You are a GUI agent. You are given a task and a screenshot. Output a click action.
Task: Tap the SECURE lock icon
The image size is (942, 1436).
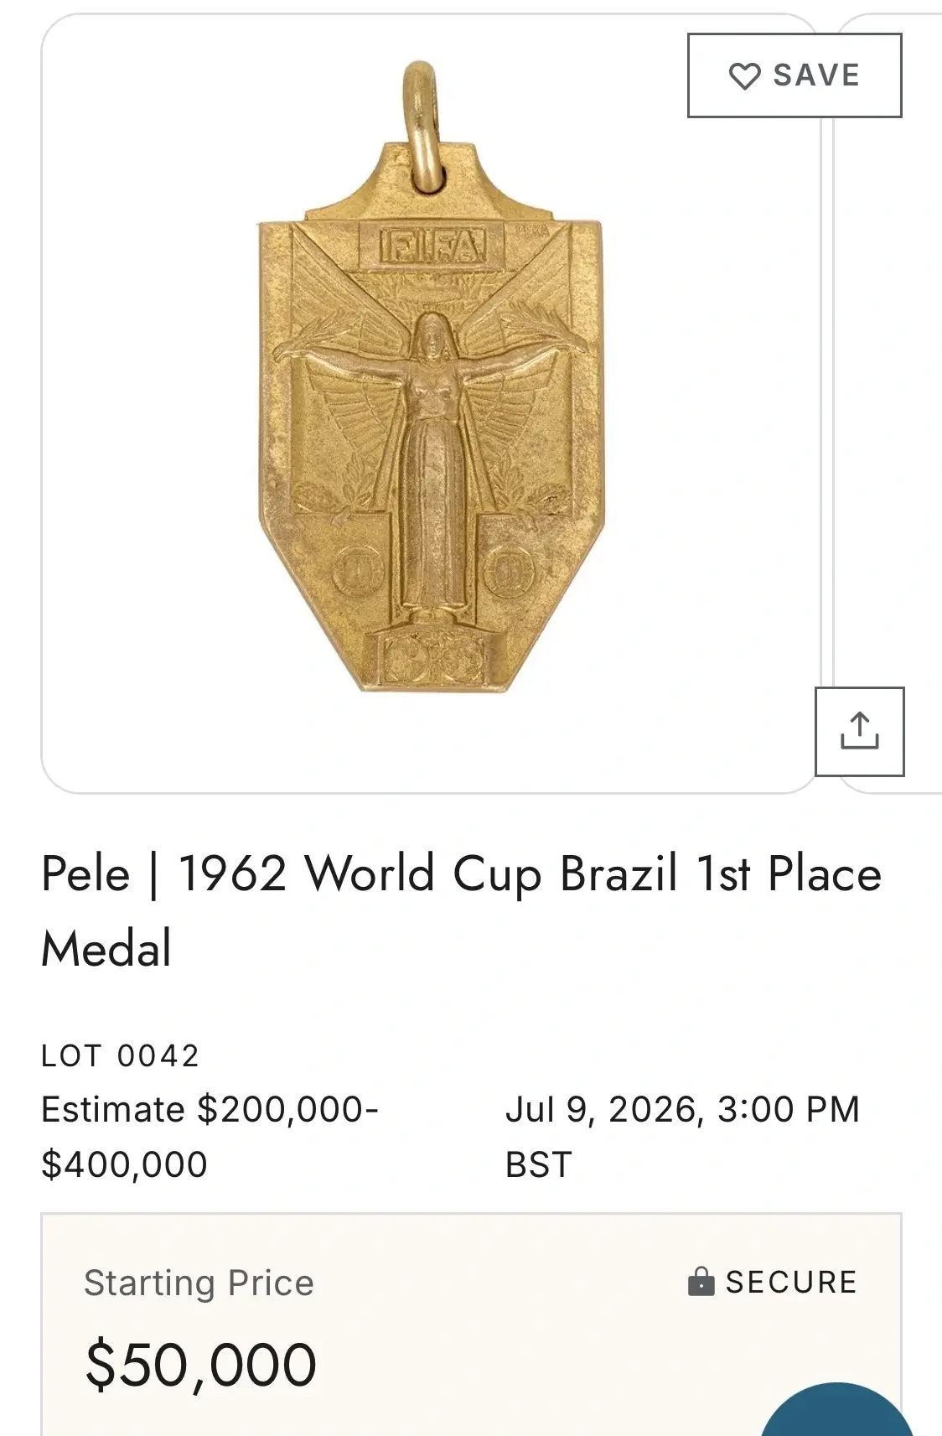pos(701,1281)
